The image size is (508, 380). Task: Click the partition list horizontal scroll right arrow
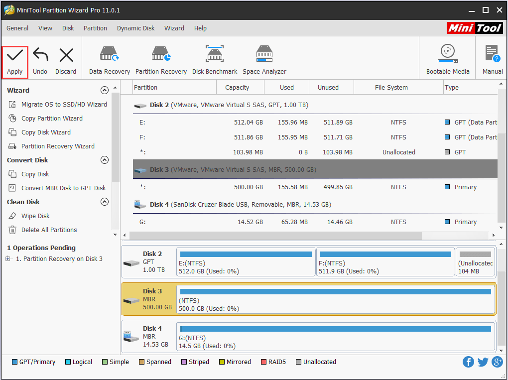[x=494, y=235]
